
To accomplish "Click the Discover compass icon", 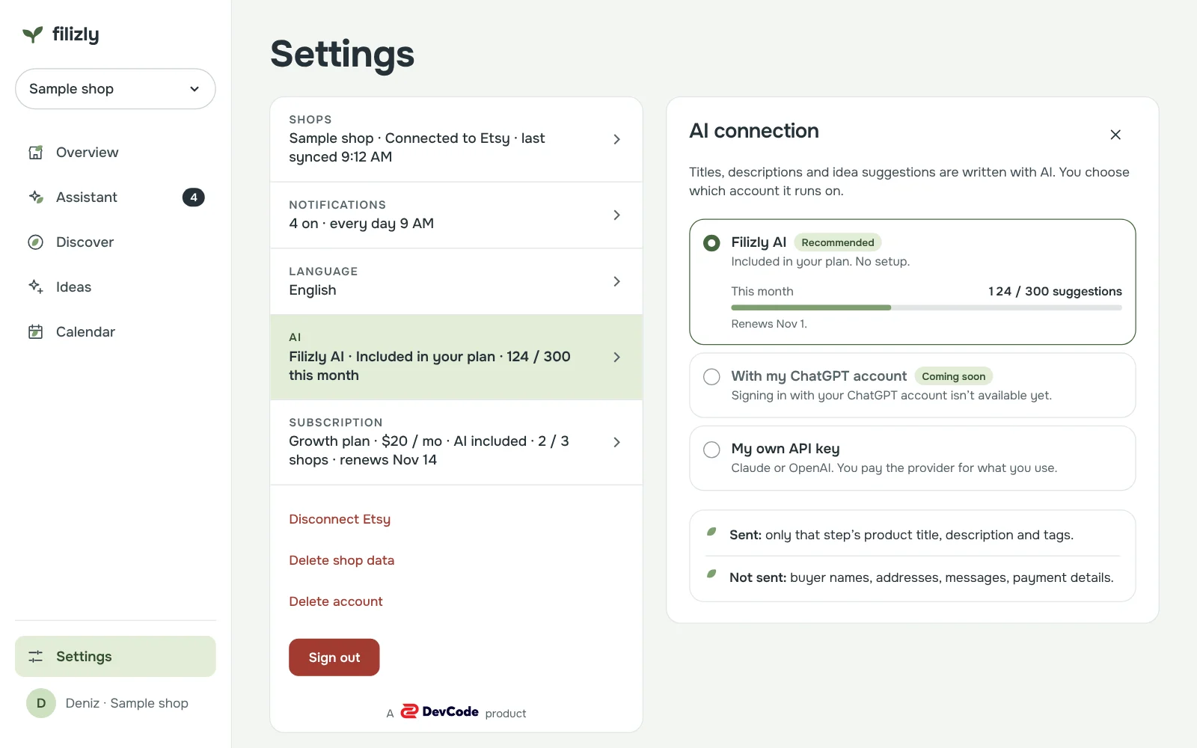I will click(x=36, y=242).
